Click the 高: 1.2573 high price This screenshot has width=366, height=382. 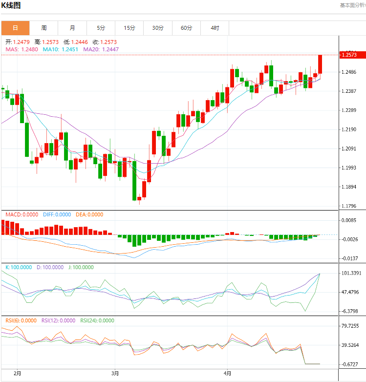pyautogui.click(x=46, y=42)
